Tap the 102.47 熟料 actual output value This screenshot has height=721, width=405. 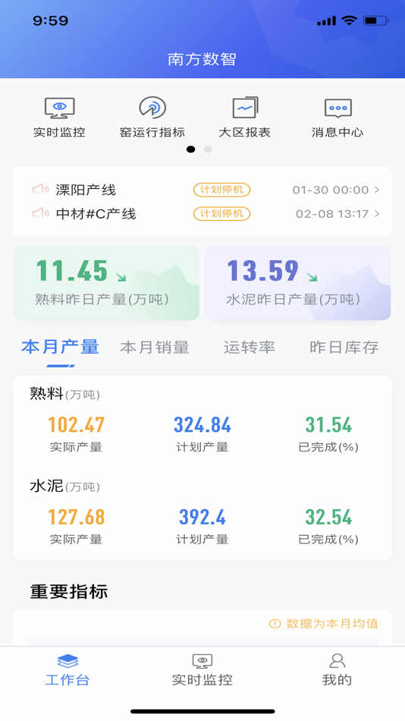[x=77, y=424]
